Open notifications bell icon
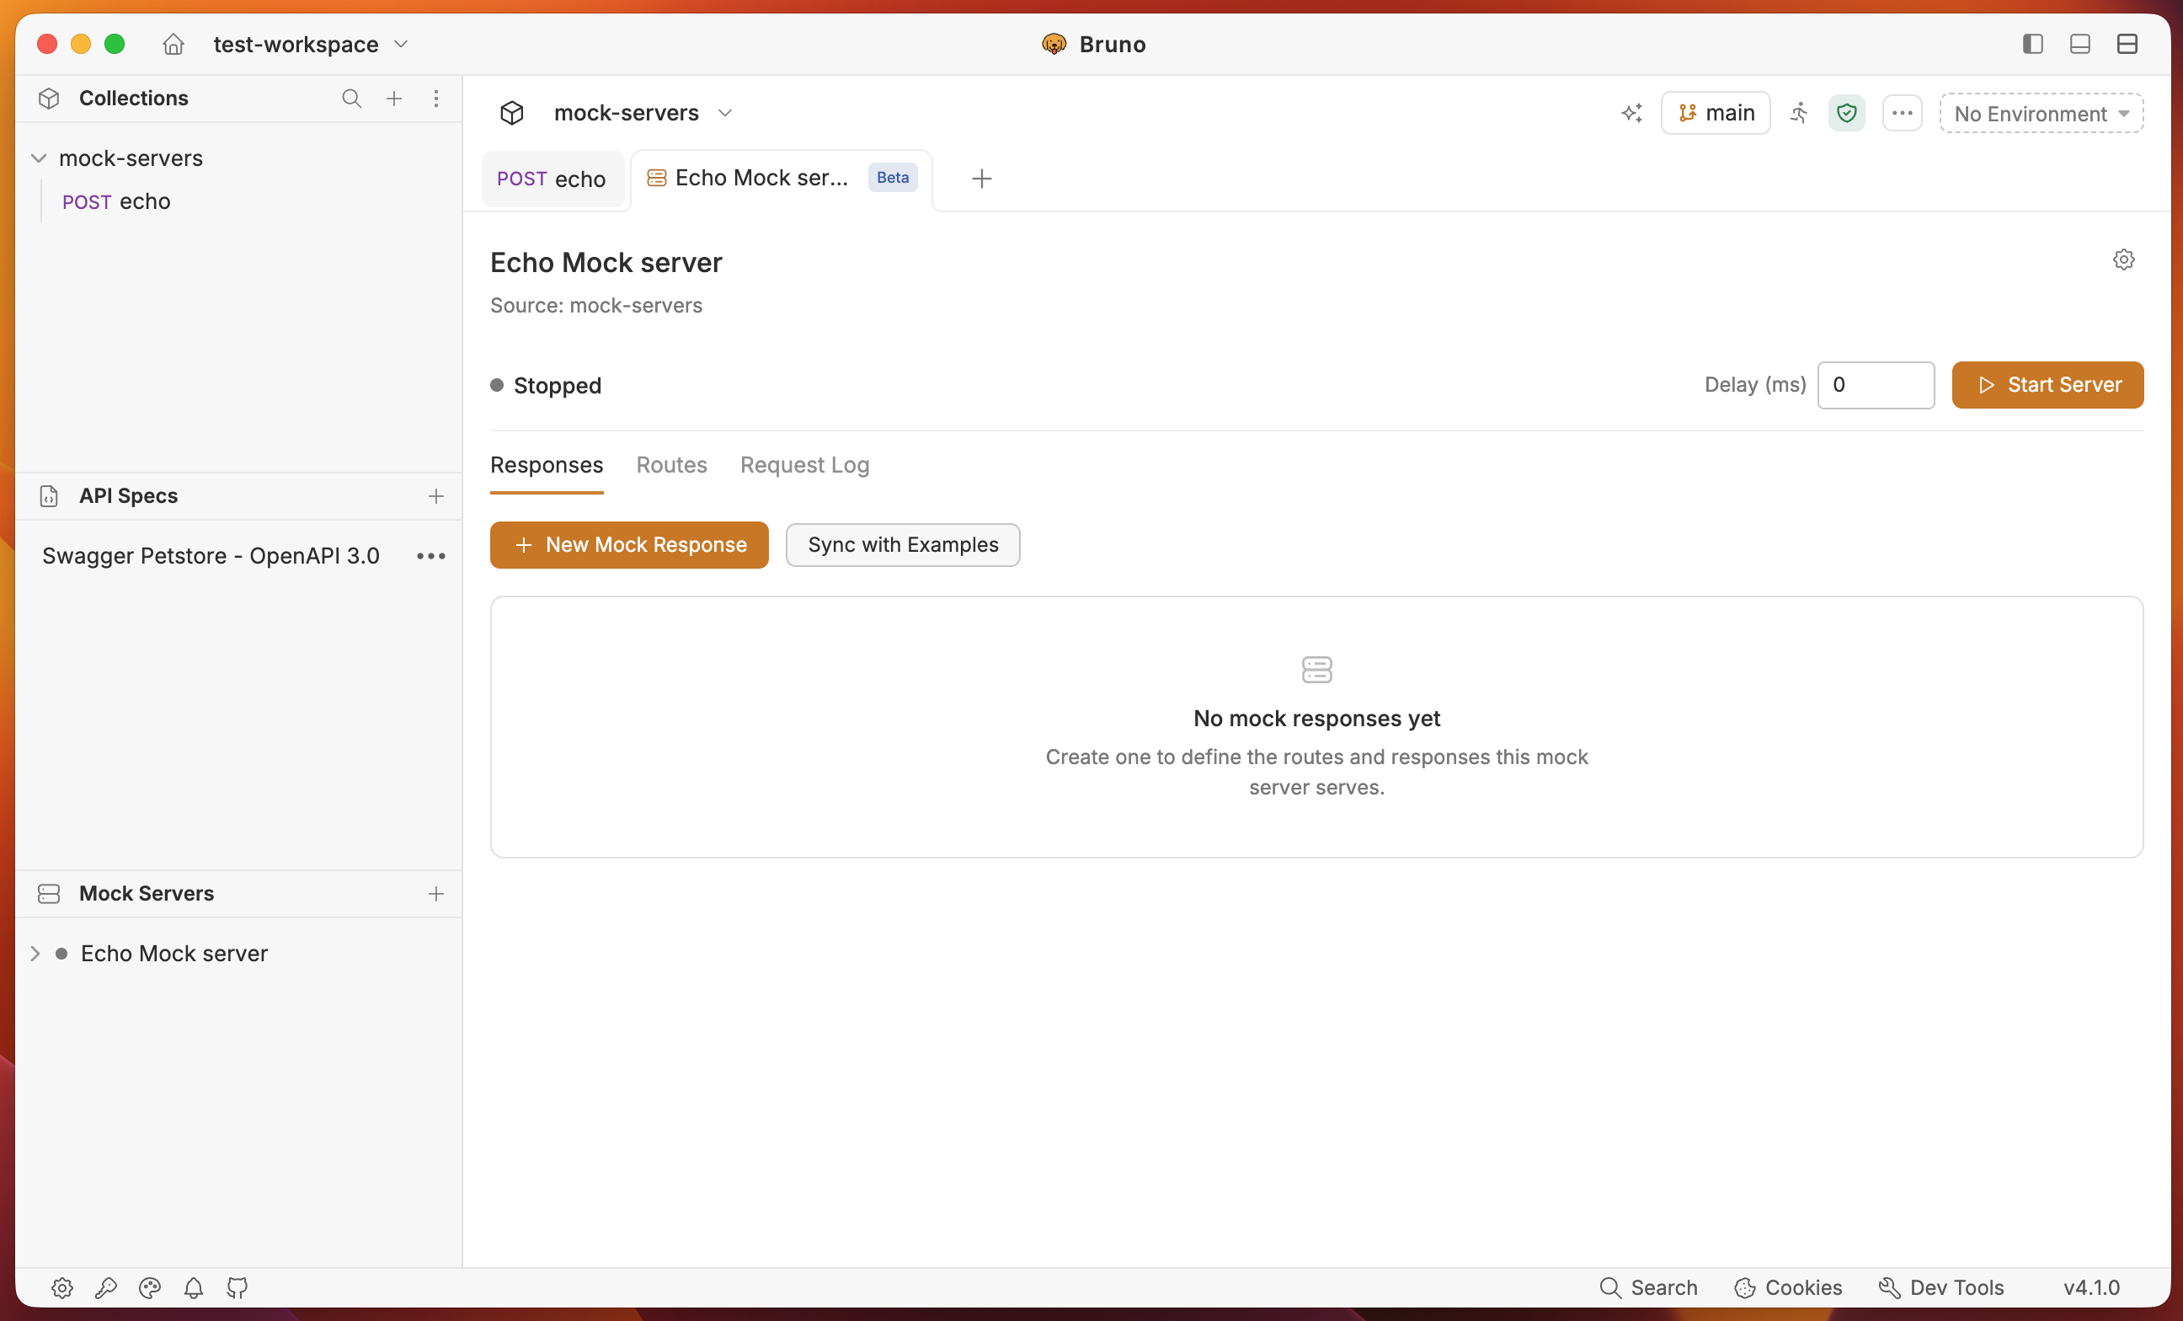Screen dimensions: 2183x1321 tap(193, 1288)
